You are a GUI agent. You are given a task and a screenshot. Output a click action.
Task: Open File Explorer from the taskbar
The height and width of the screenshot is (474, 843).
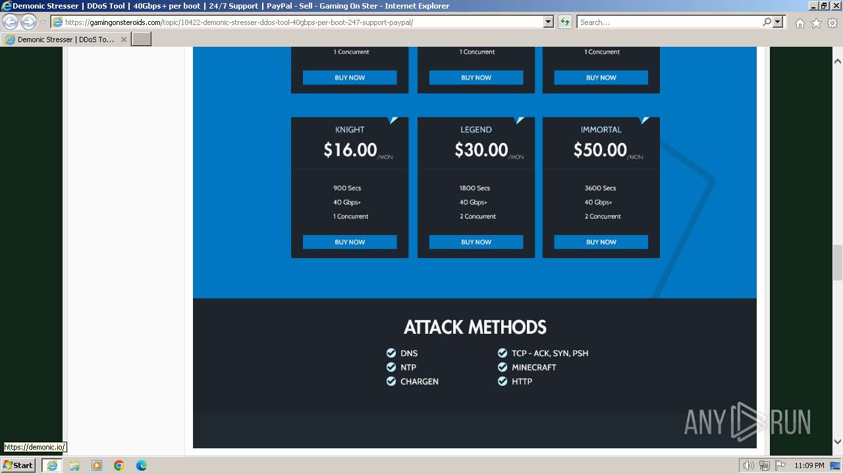click(x=74, y=465)
